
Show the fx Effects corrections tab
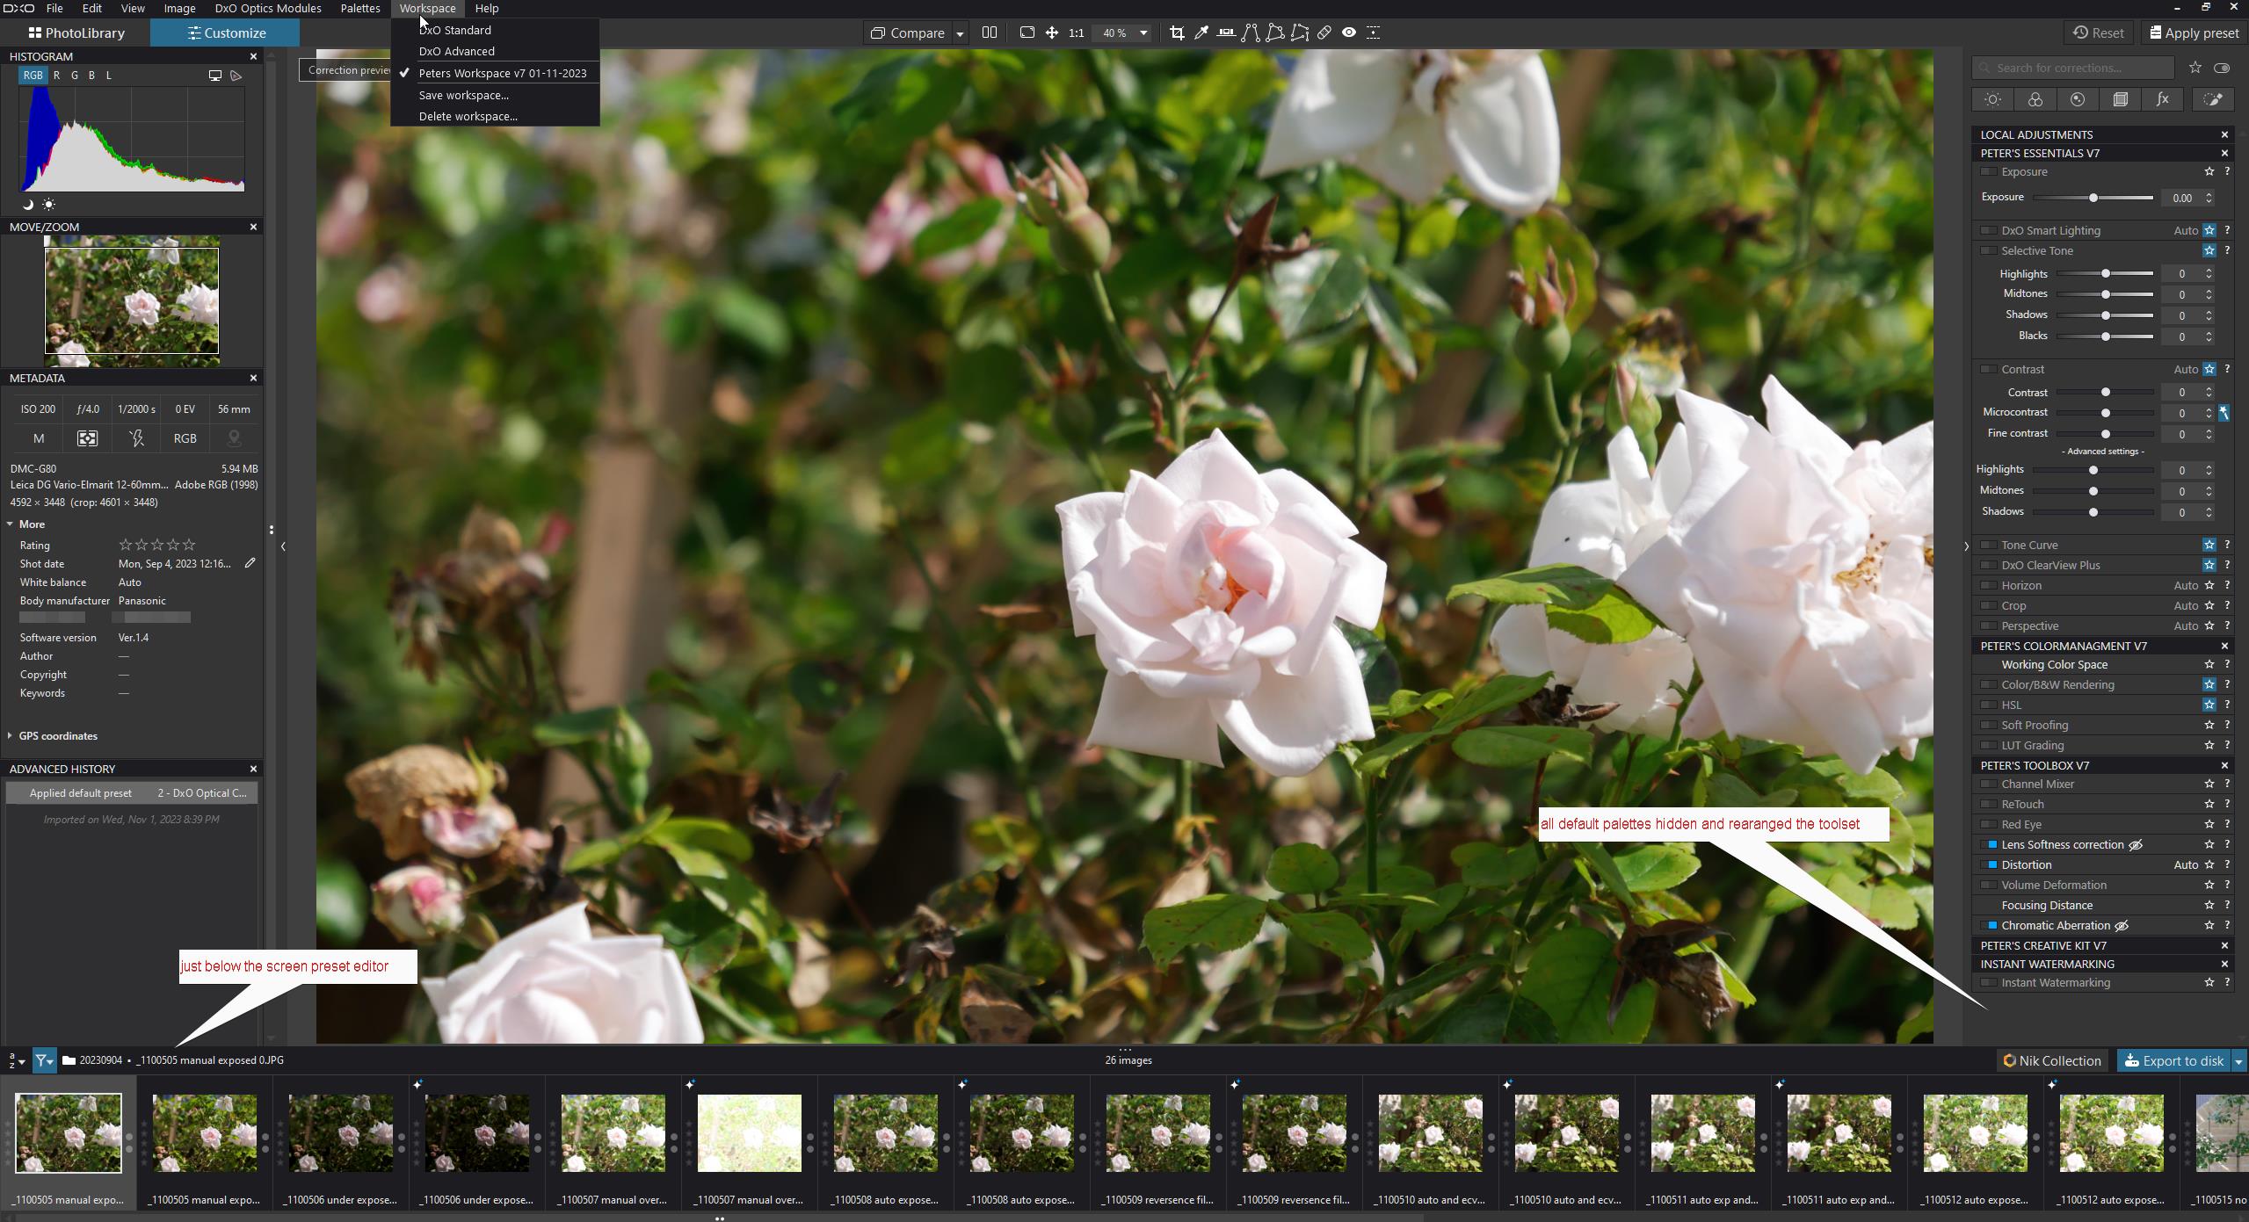(x=2162, y=99)
